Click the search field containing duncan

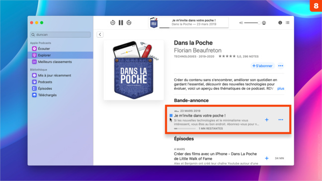click(61, 35)
